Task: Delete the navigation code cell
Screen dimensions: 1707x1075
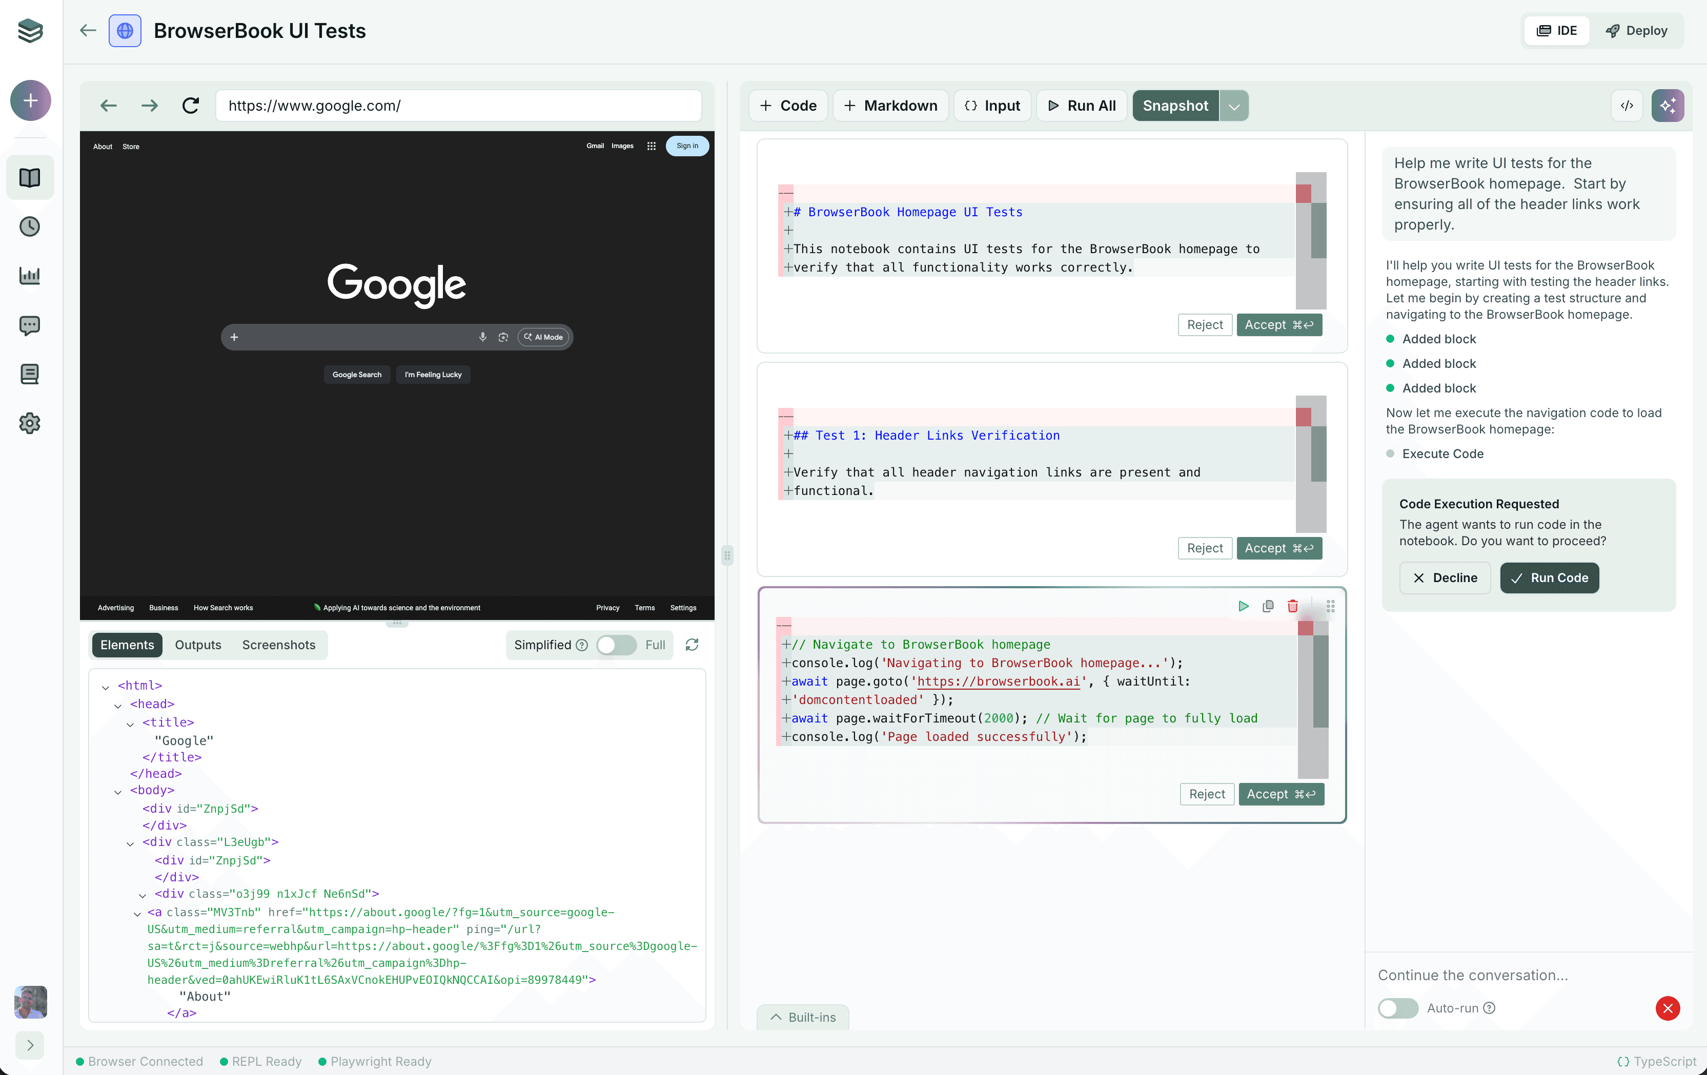Action: (1292, 607)
